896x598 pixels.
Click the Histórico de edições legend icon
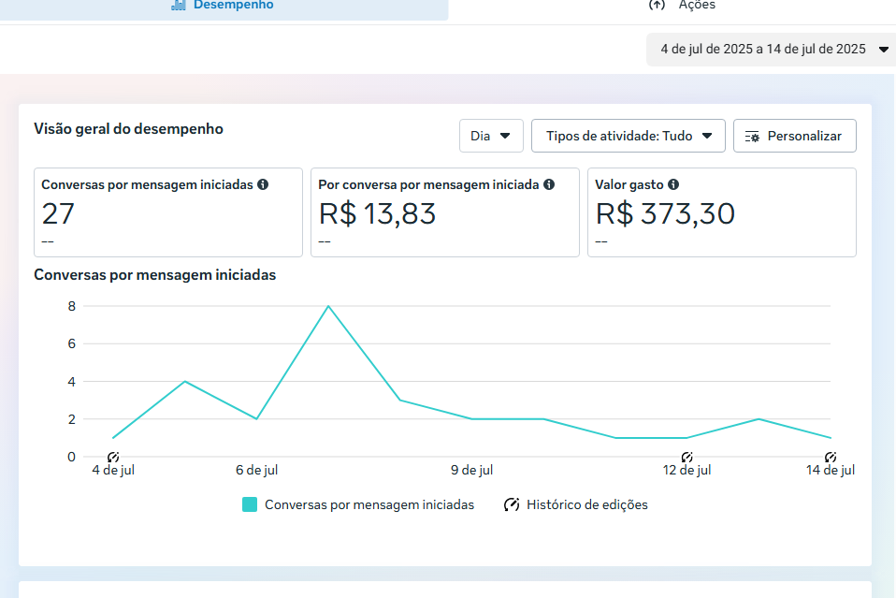pos(512,504)
